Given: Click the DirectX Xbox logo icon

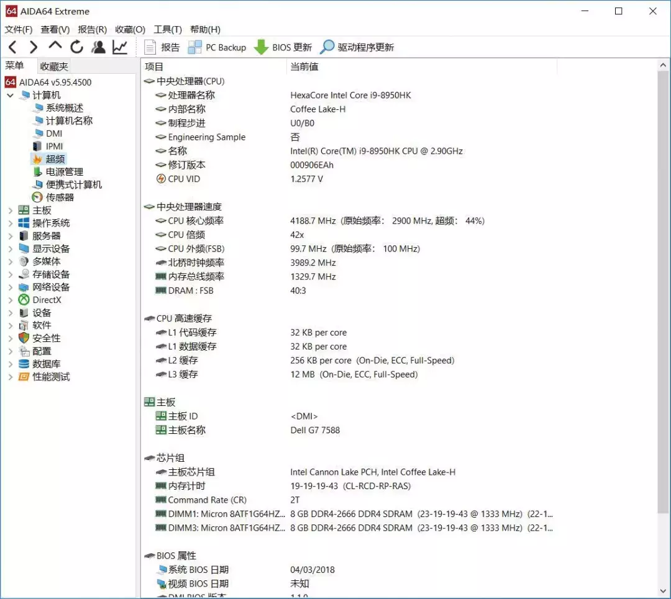Looking at the screenshot, I should point(24,300).
